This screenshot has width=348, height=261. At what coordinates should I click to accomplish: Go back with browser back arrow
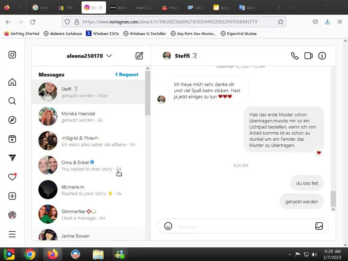coord(8,22)
